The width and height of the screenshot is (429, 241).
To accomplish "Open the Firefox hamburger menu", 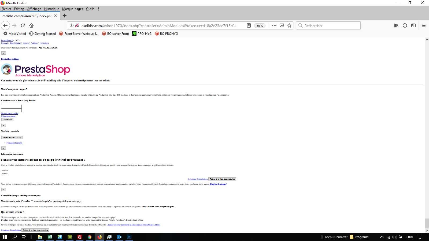I will [424, 25].
